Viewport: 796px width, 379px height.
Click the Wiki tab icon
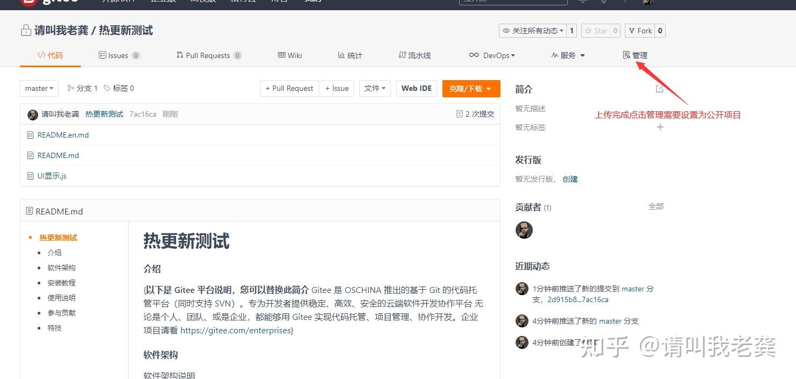[x=282, y=55]
